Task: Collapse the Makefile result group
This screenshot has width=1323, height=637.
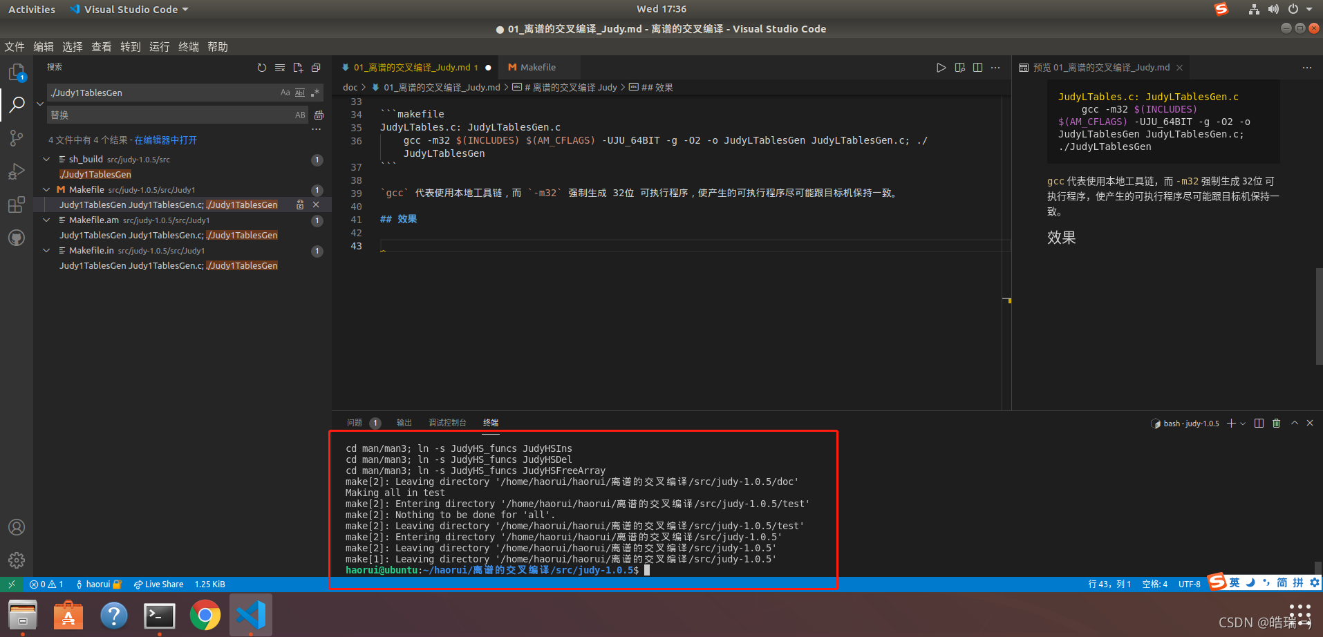Action: pos(46,189)
